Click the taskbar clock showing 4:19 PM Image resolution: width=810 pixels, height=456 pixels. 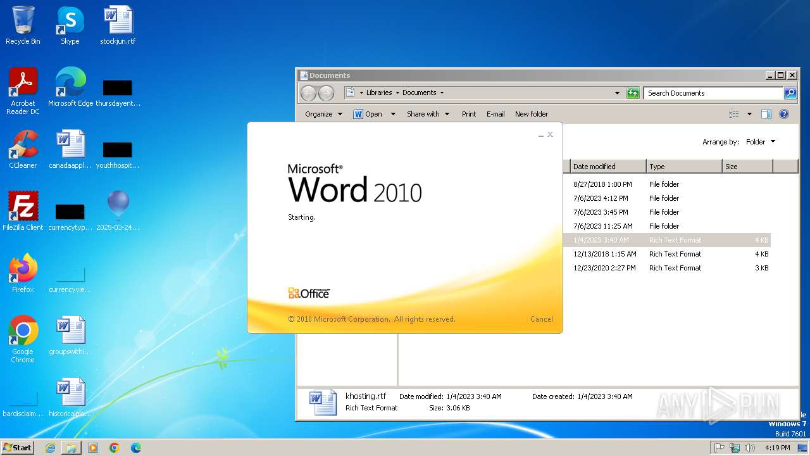(776, 448)
